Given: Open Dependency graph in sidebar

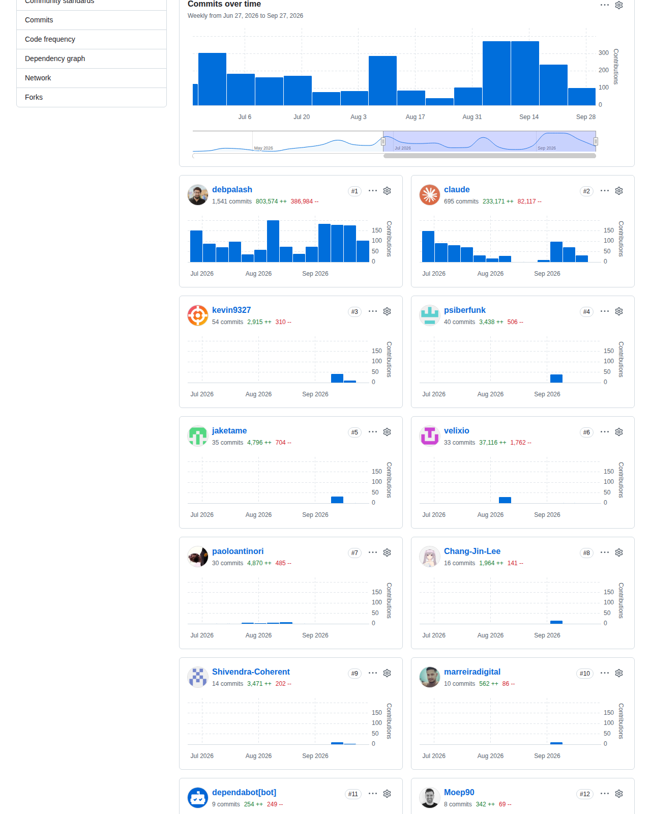Looking at the screenshot, I should [92, 59].
